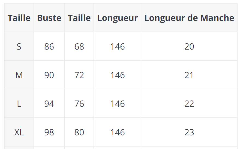This screenshot has width=240, height=149.
Task: Select the S size row label
Action: 19,47
